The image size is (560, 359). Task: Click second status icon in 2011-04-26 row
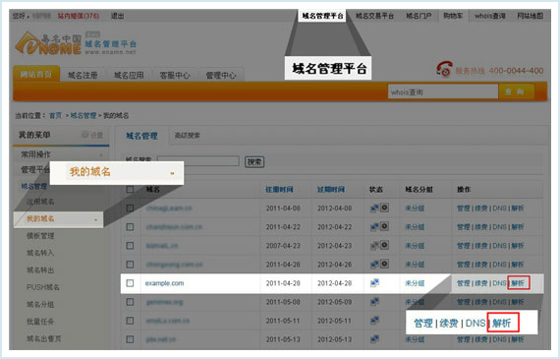[x=384, y=264]
